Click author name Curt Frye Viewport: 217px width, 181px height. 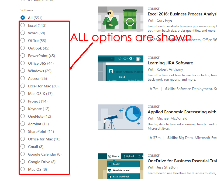164,20
